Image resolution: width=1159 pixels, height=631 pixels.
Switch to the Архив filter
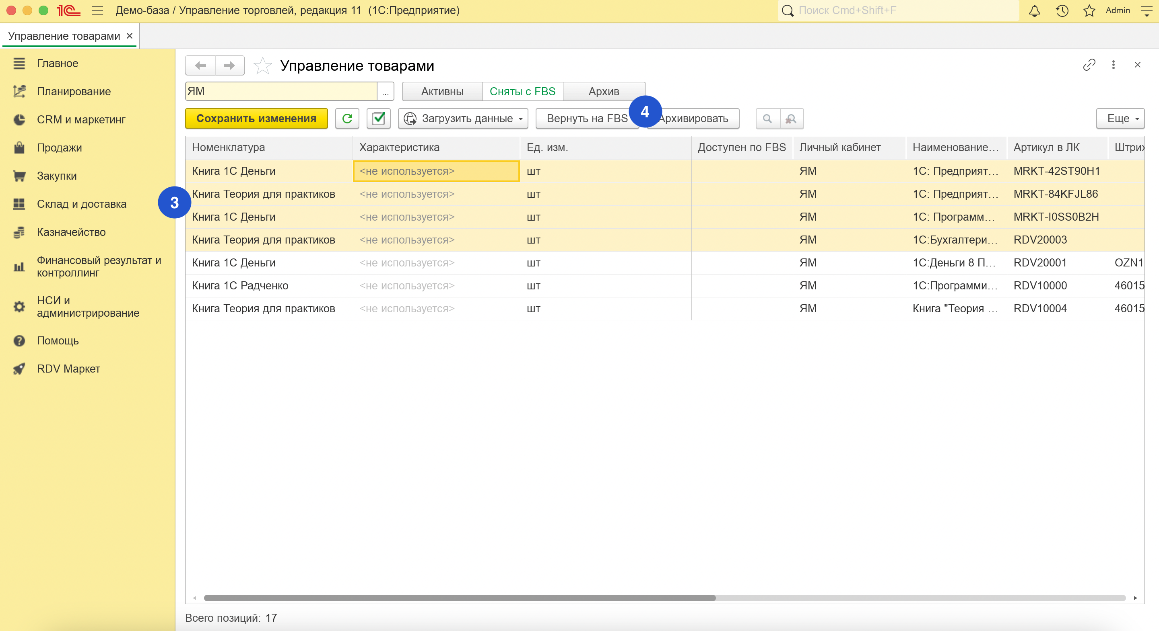coord(604,91)
